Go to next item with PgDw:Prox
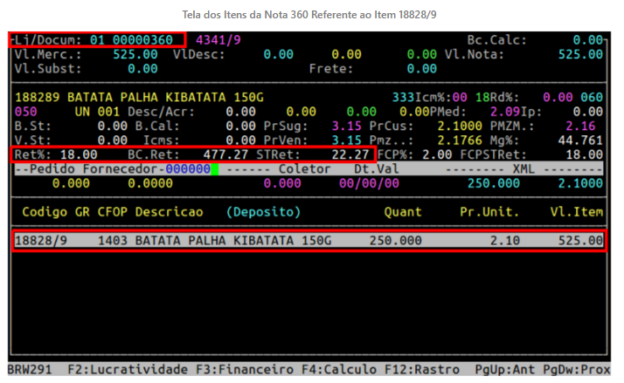624x383 pixels. (x=582, y=370)
